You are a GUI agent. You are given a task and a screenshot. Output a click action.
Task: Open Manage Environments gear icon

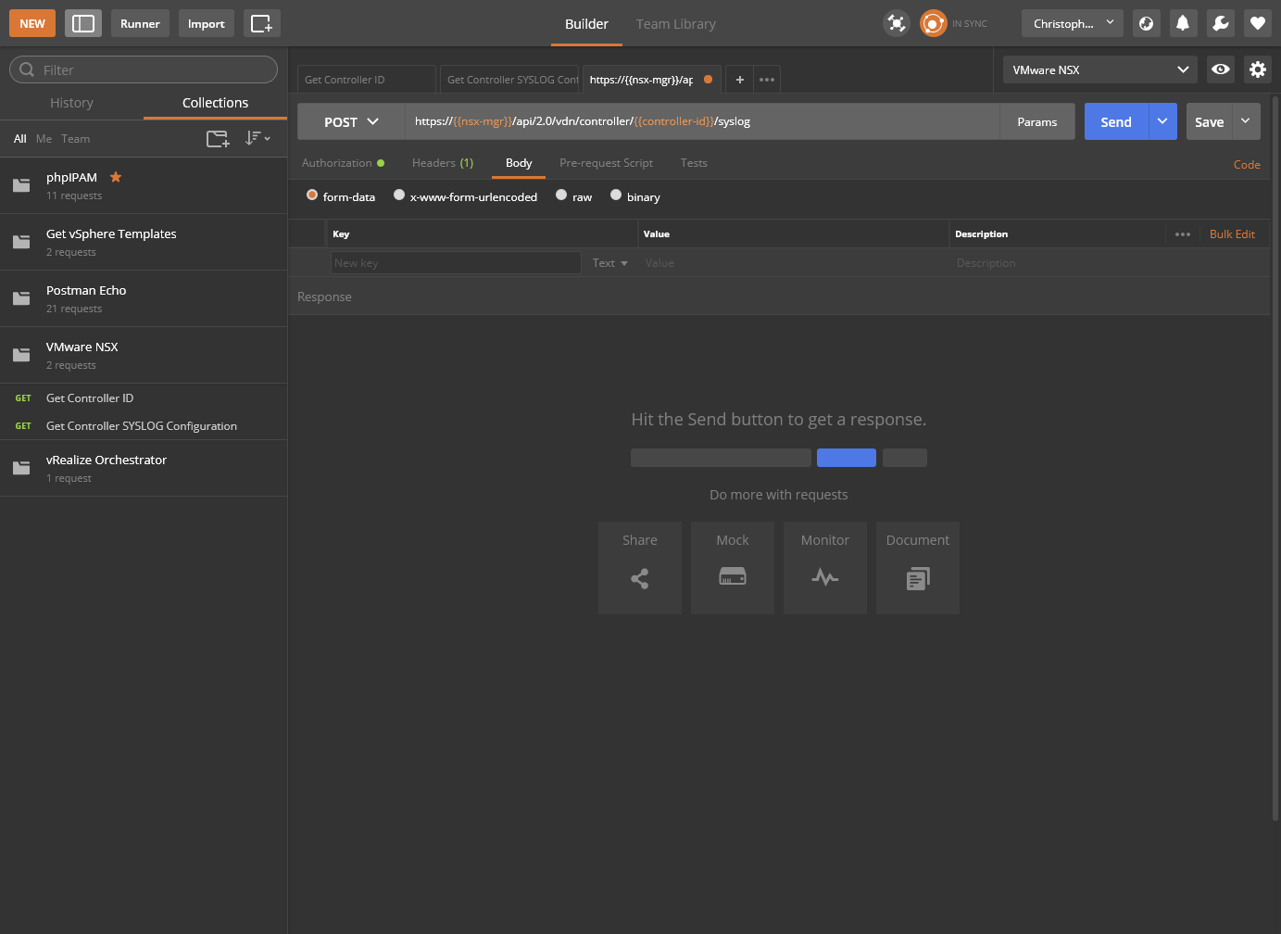point(1257,69)
